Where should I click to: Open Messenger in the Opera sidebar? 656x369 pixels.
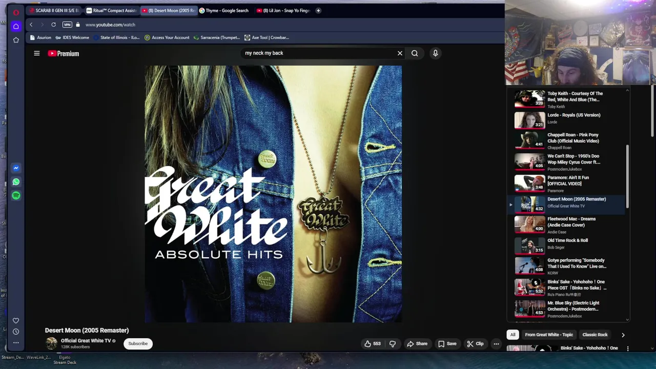tap(16, 168)
